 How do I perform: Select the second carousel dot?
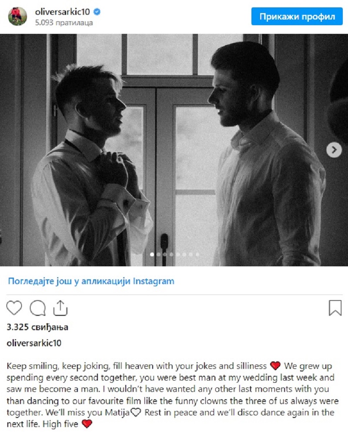click(158, 255)
